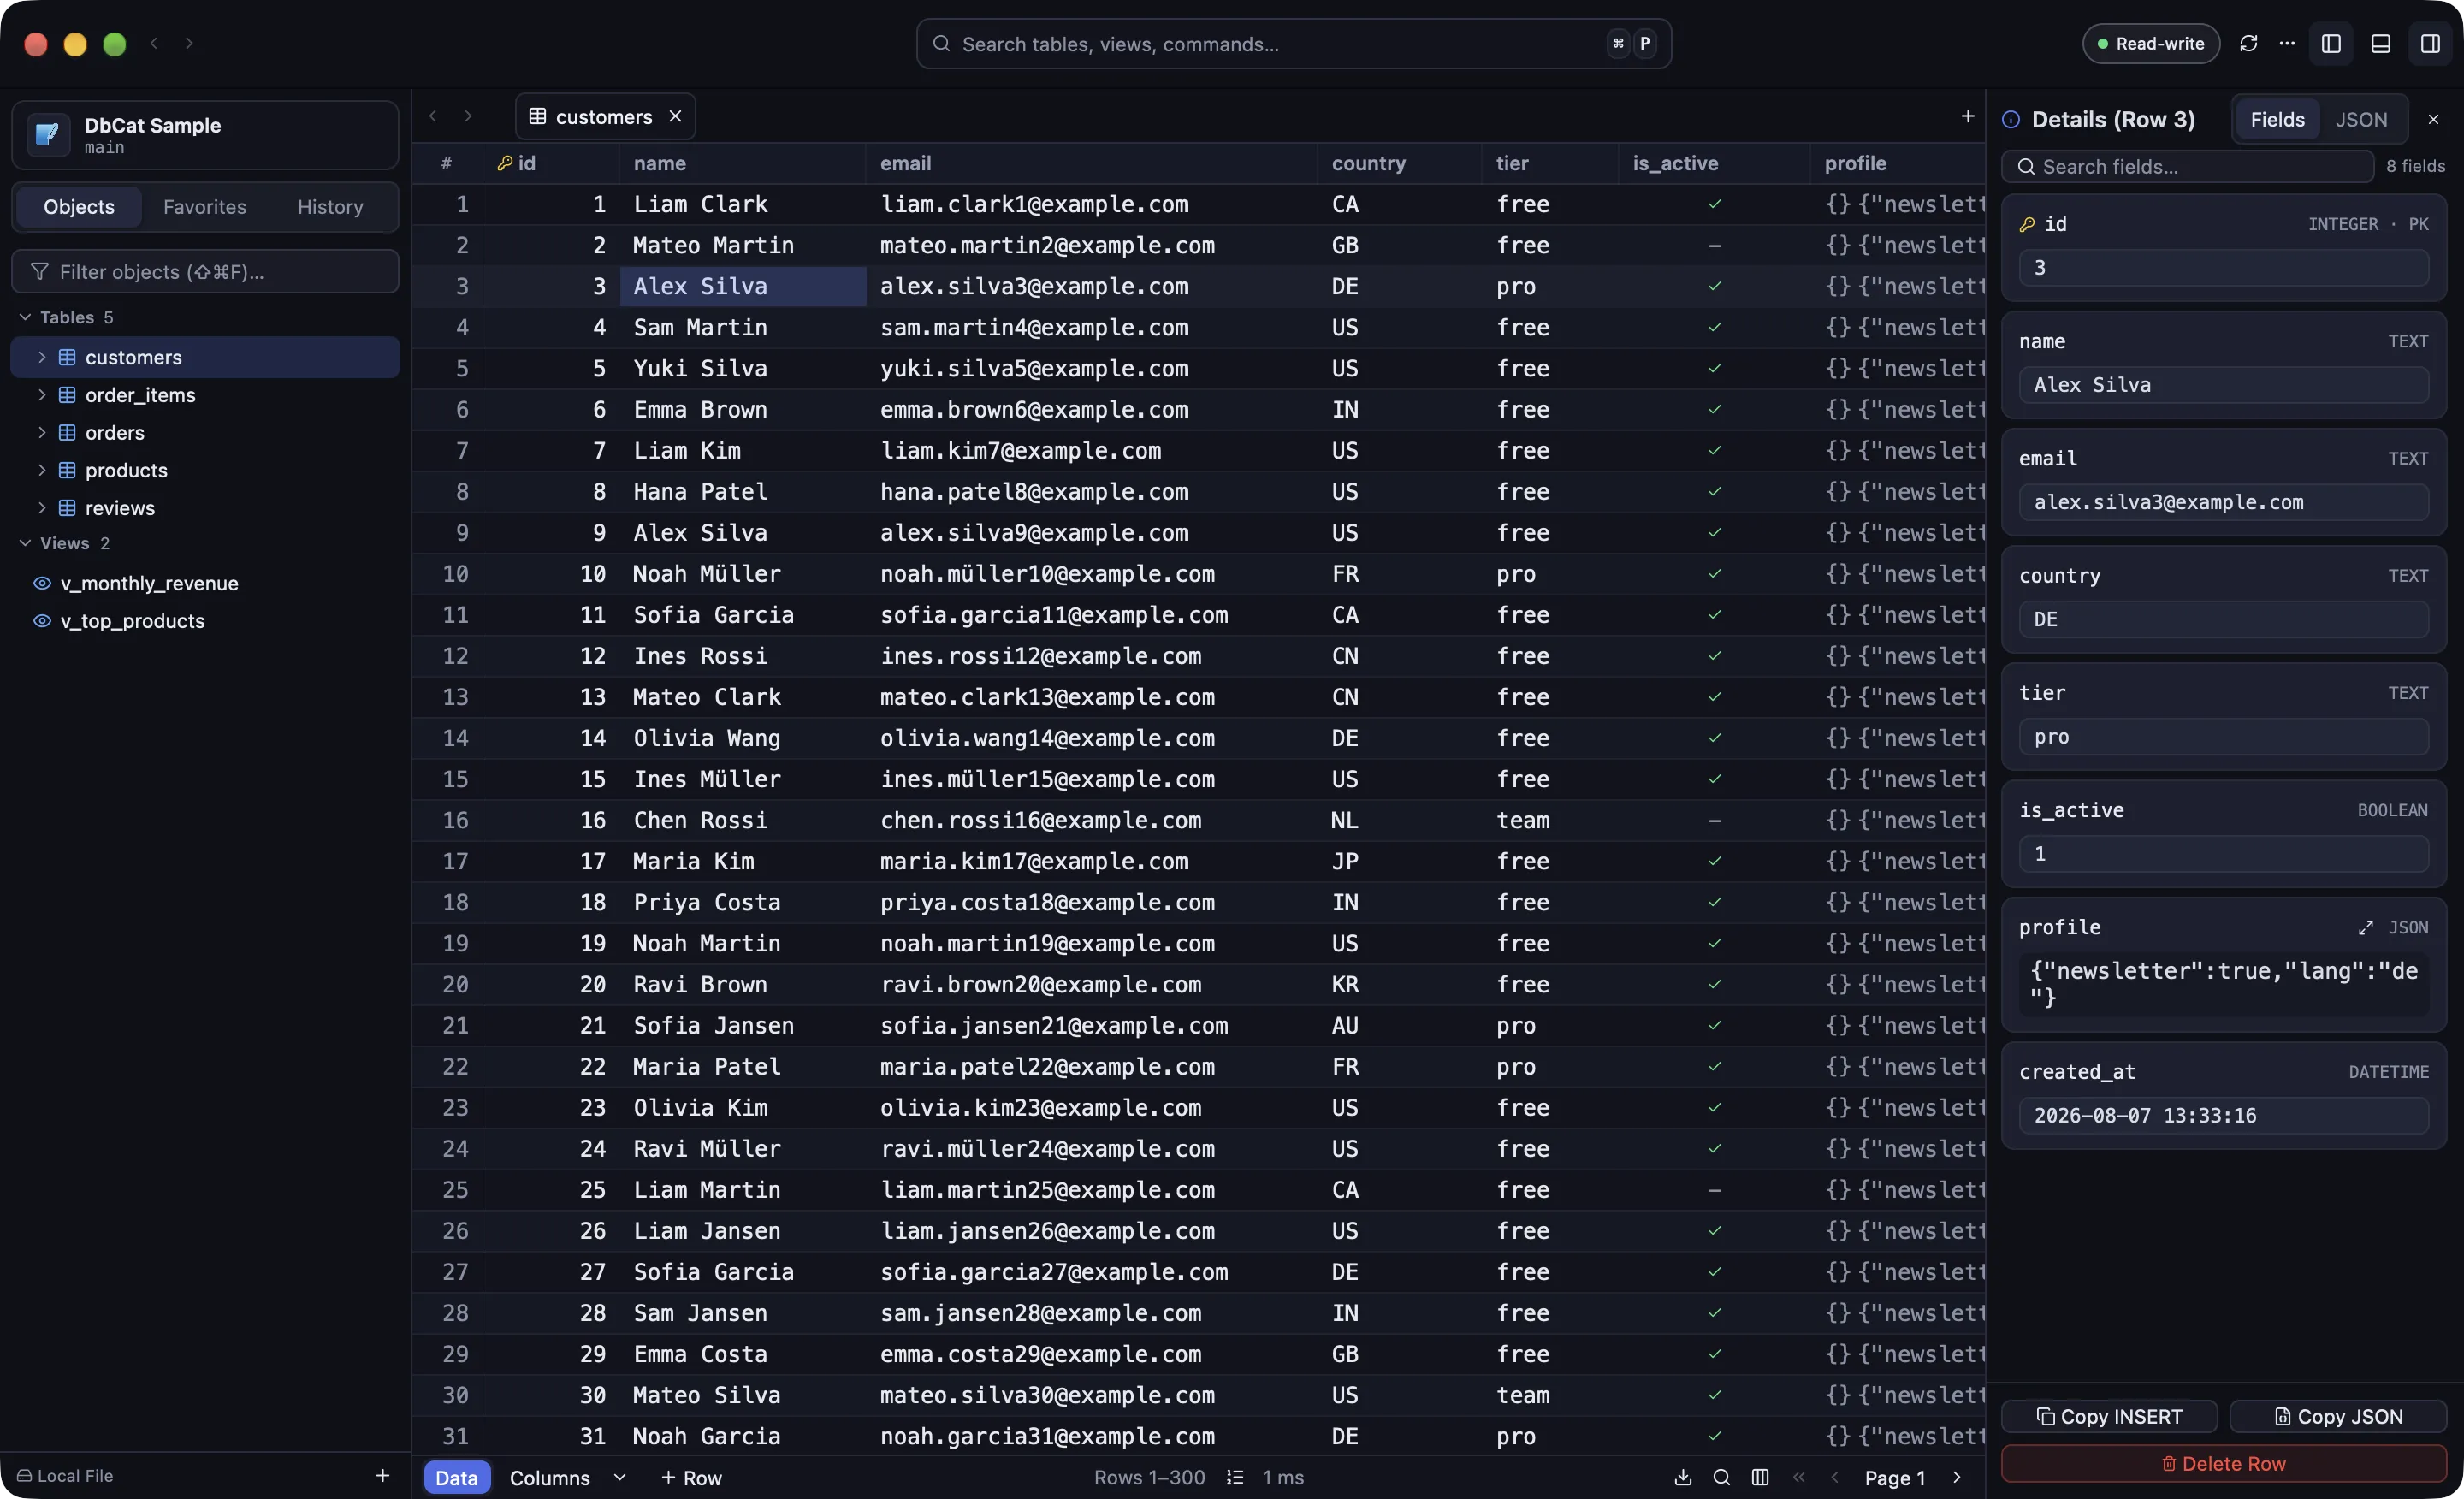Click the refresh icon in top toolbar
Screen dimensions: 2464x1499
[2248, 44]
